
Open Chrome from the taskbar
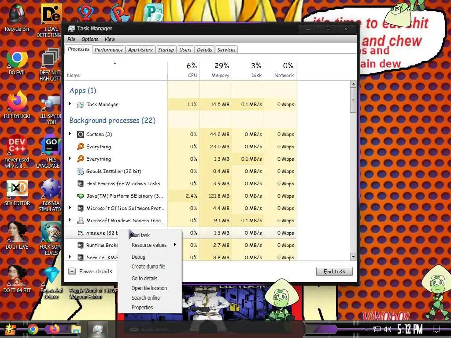coord(33,329)
